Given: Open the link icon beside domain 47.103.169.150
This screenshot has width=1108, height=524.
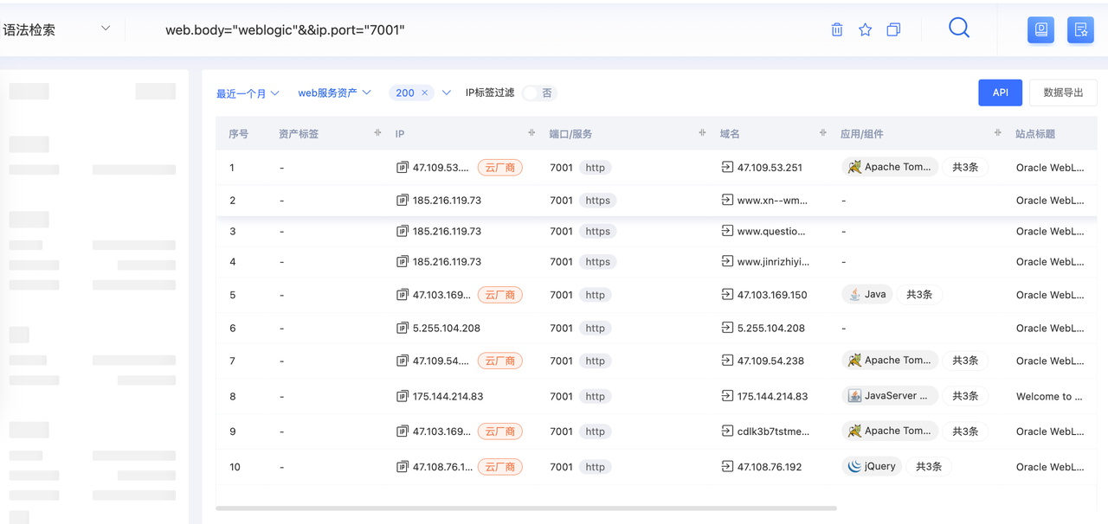Looking at the screenshot, I should point(727,294).
